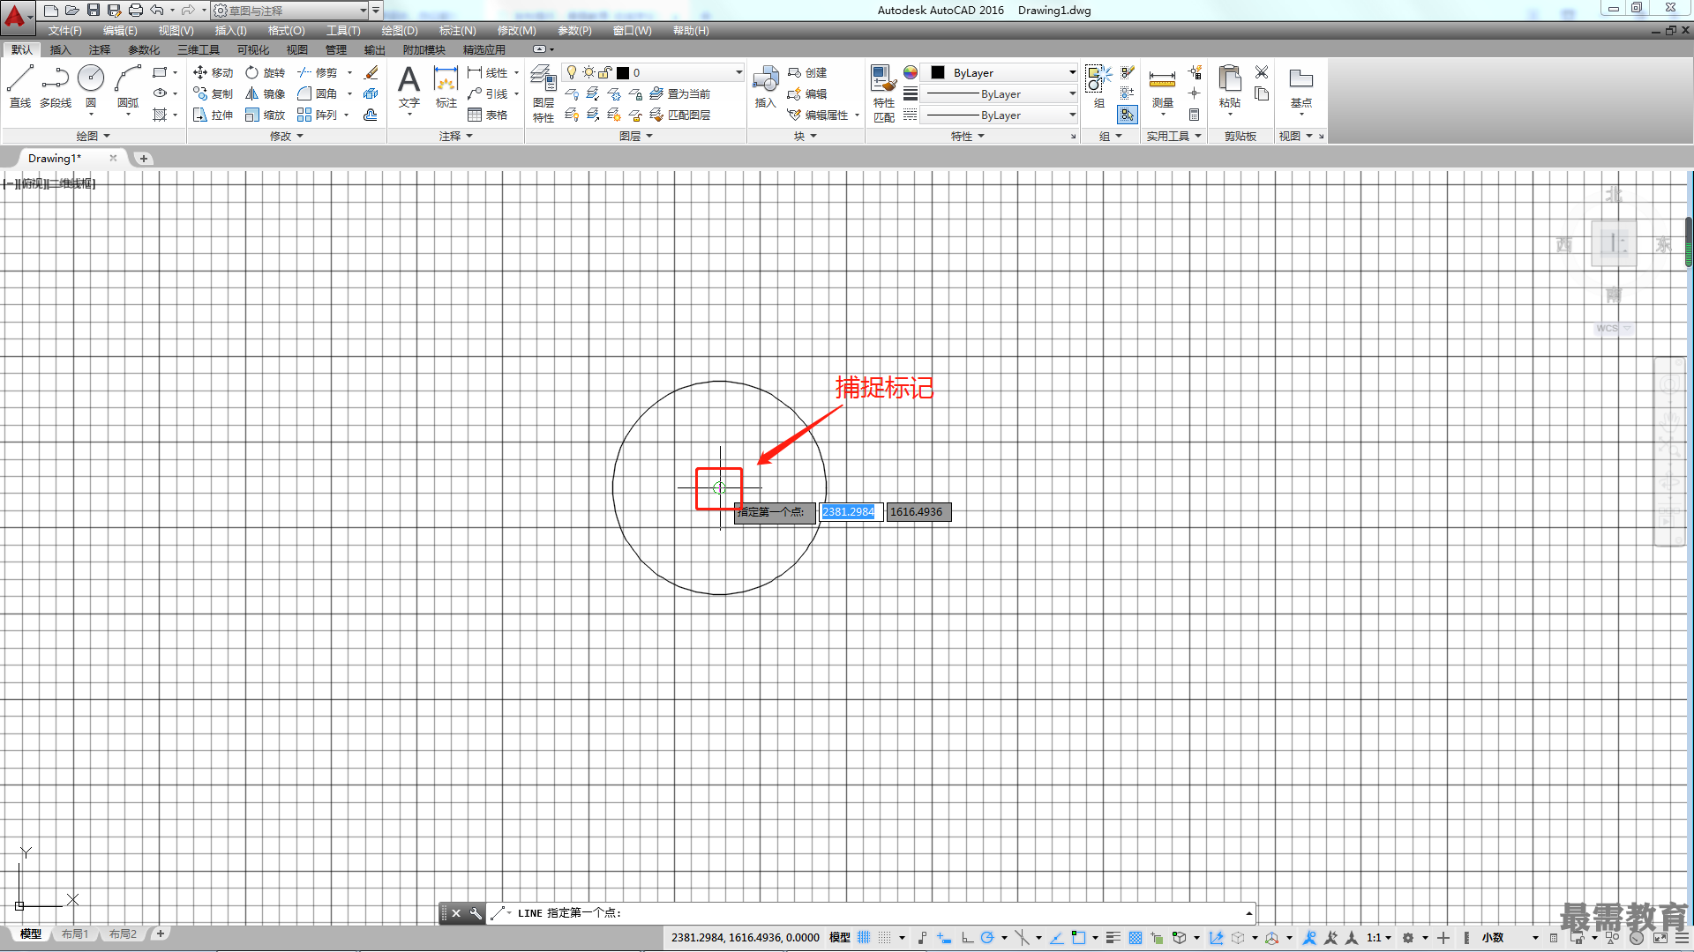Open the 修改(M) menu
This screenshot has height=952, width=1694.
point(516,30)
